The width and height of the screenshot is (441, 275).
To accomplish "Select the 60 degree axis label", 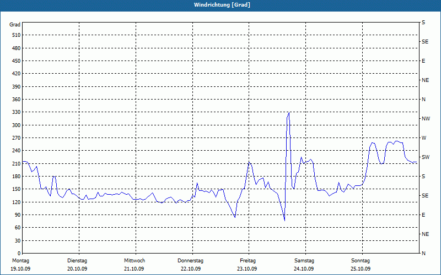I will pos(18,228).
